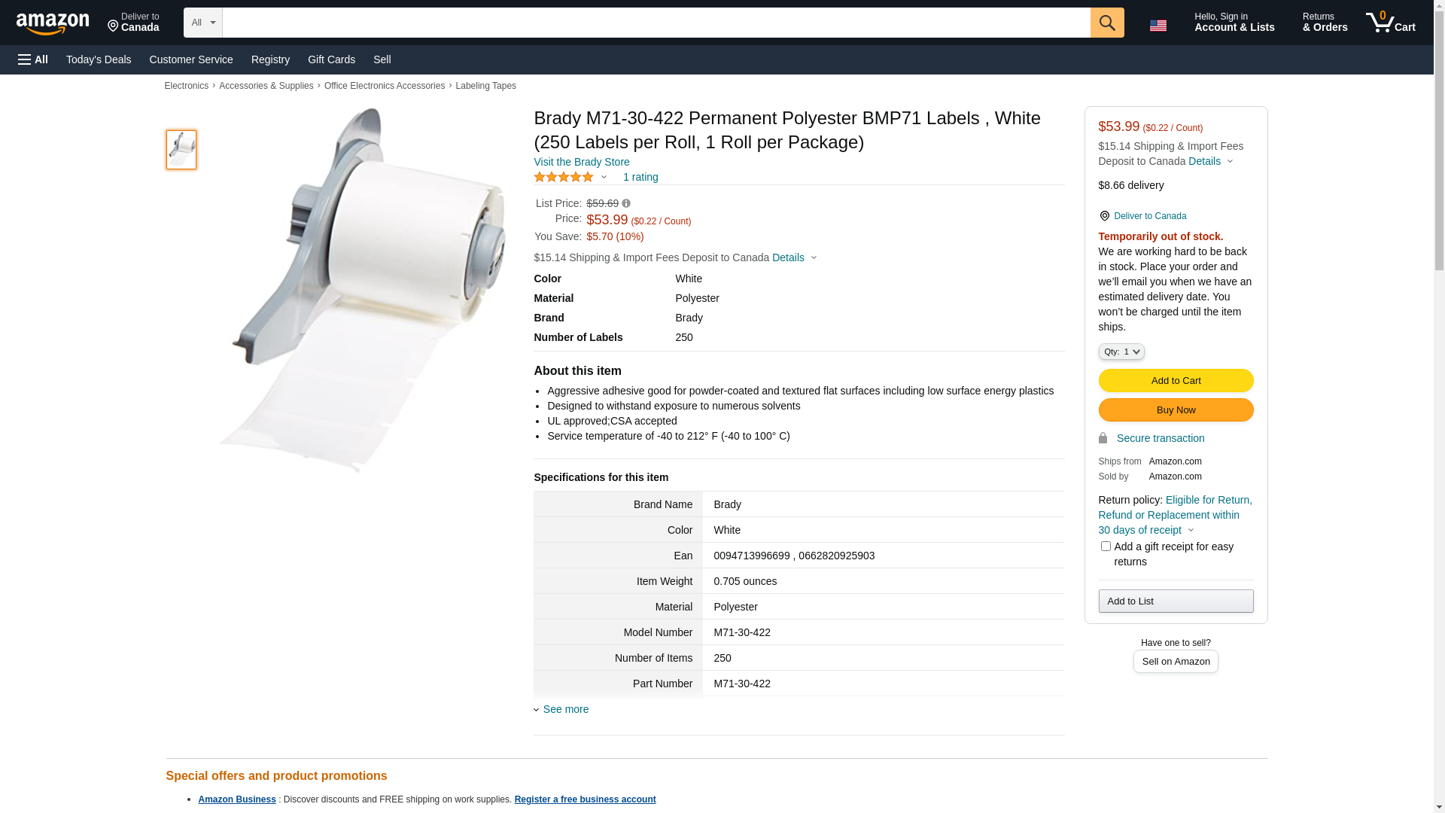
Task: Go to Gift Cards in the navigation bar
Action: pos(331,59)
